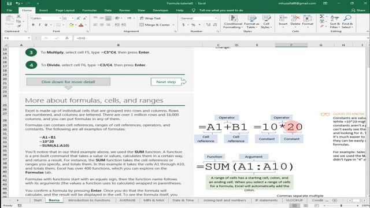This screenshot has height=208, width=370.
Task: Click Merge & Center
Action: (155, 25)
